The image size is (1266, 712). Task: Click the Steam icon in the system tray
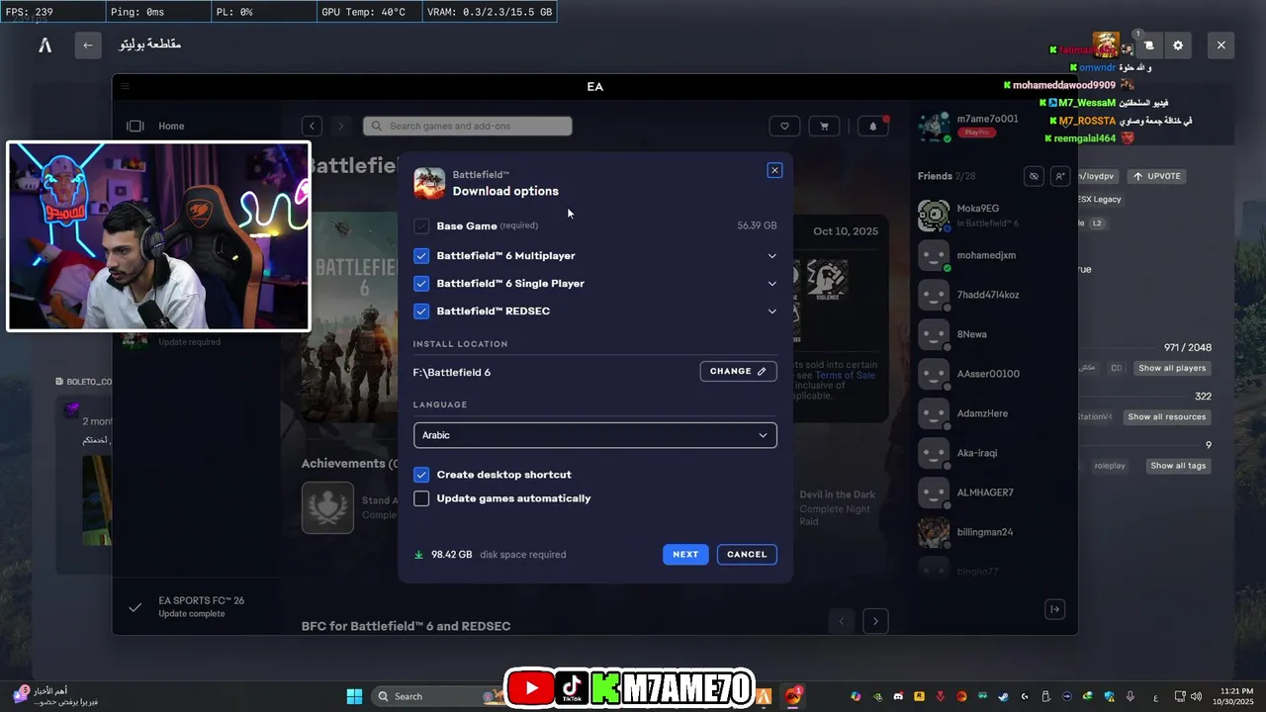(x=1004, y=696)
